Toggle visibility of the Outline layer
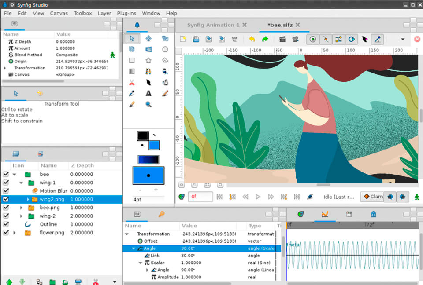 click(x=6, y=224)
